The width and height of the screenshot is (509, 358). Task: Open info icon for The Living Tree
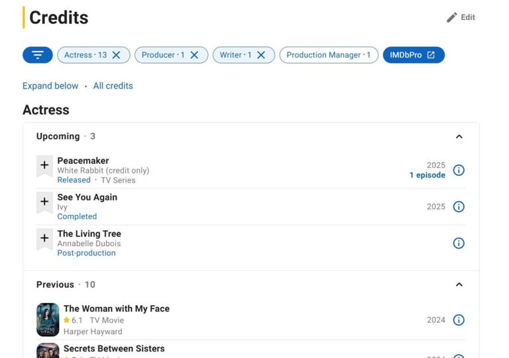459,244
